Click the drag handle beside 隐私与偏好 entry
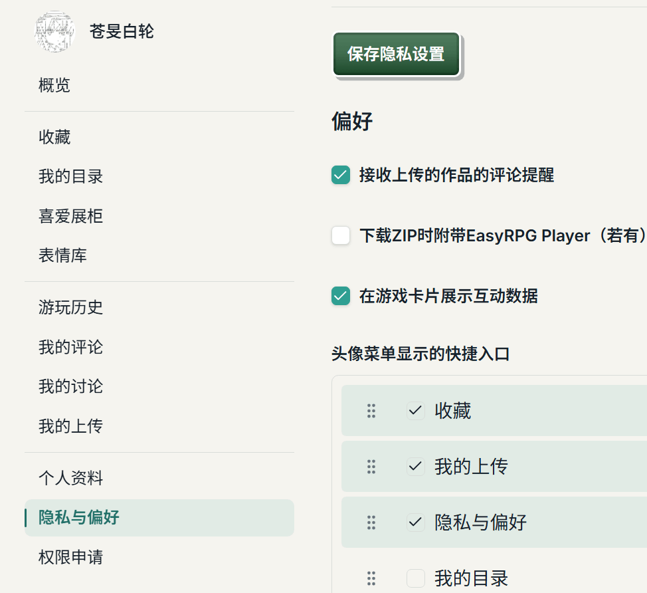647x593 pixels. [x=371, y=523]
